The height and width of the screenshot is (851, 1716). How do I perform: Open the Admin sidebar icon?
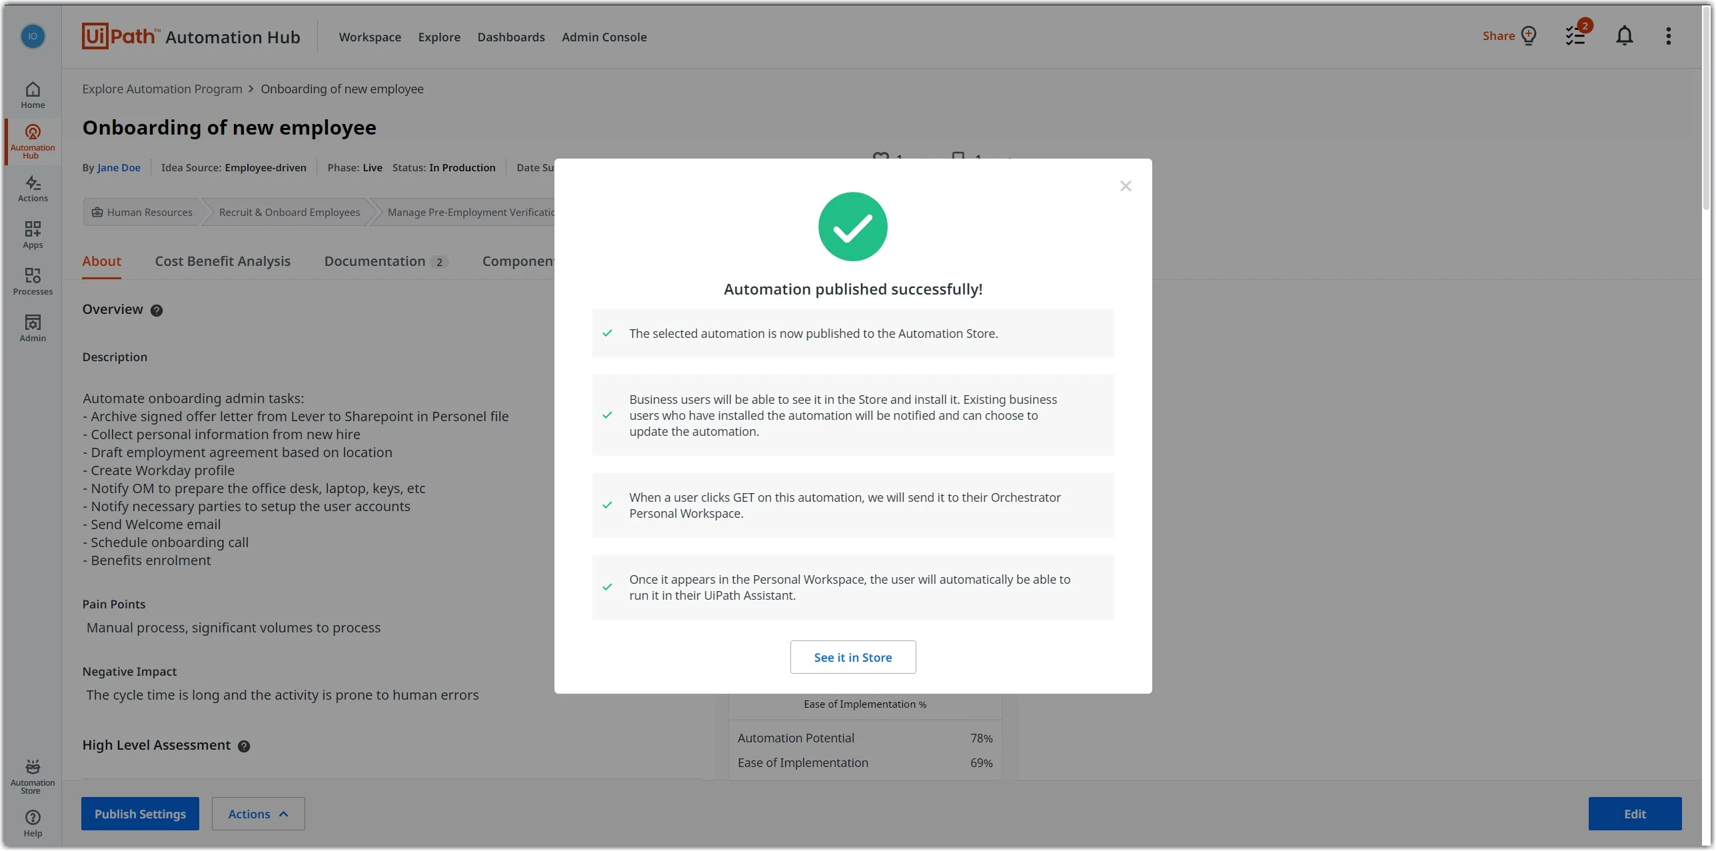click(x=33, y=329)
